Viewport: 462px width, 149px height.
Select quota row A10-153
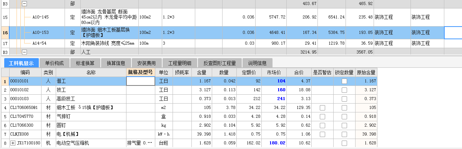(x=40, y=33)
